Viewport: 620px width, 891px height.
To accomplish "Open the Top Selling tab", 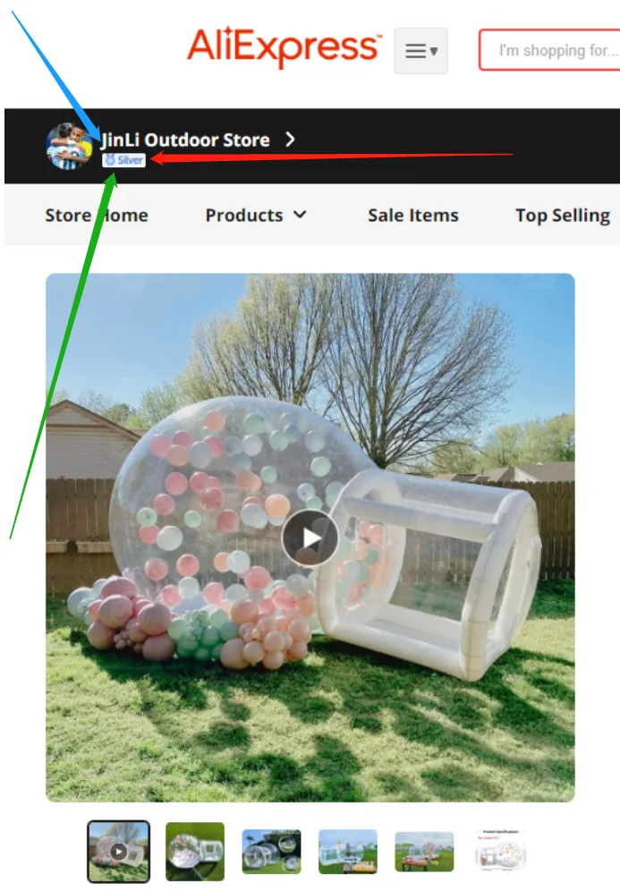I will click(563, 216).
